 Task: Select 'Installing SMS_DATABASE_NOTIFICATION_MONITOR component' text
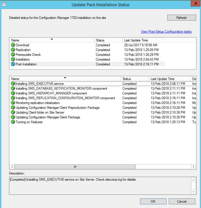point(61,88)
